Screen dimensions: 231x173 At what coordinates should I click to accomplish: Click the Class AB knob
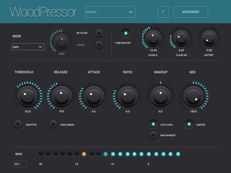tap(181, 38)
